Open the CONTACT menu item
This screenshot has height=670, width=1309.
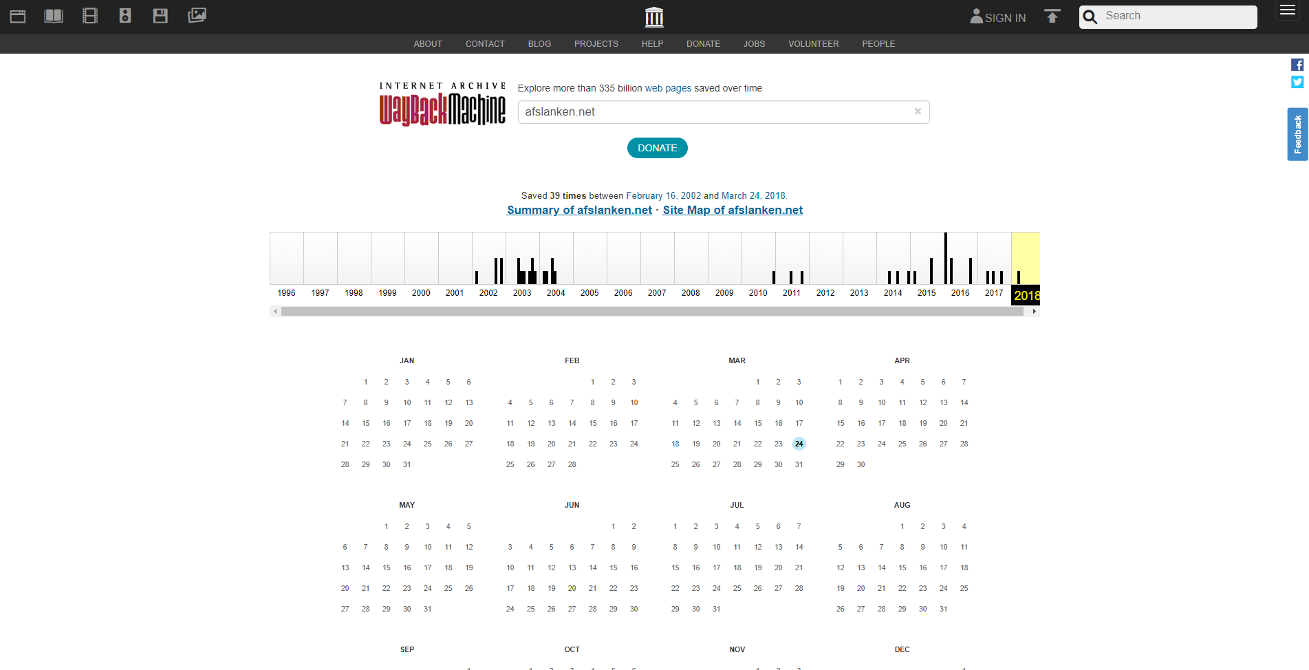[x=485, y=44]
